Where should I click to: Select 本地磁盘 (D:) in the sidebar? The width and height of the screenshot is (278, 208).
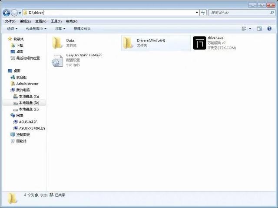pyautogui.click(x=29, y=103)
